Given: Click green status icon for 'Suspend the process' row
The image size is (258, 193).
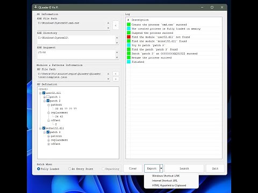Looking at the screenshot, I should pos(128,33).
